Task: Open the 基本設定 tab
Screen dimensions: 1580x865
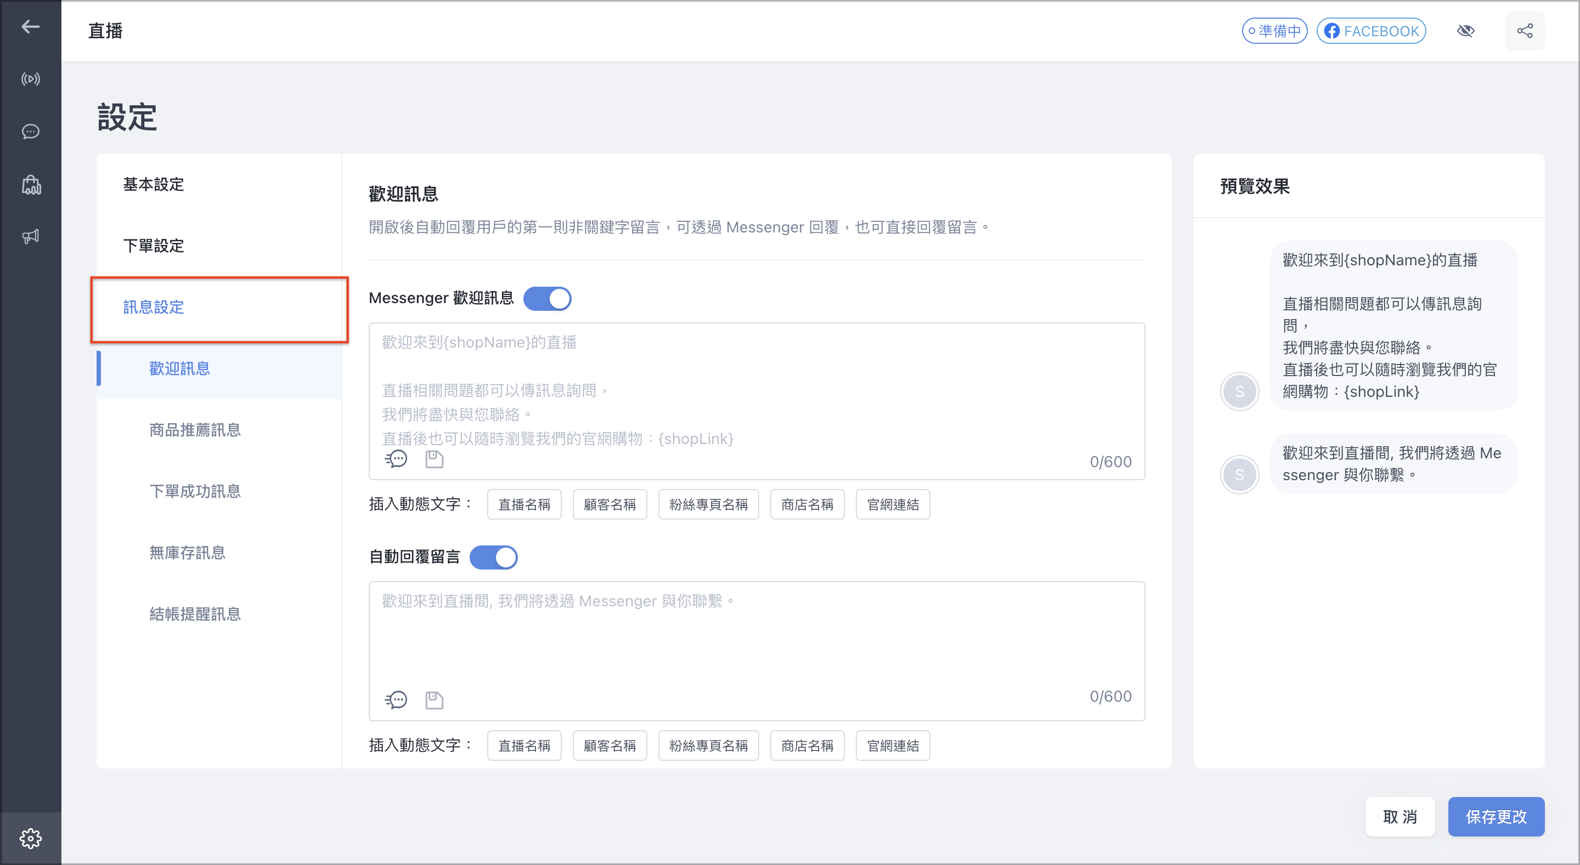Action: pos(154,185)
